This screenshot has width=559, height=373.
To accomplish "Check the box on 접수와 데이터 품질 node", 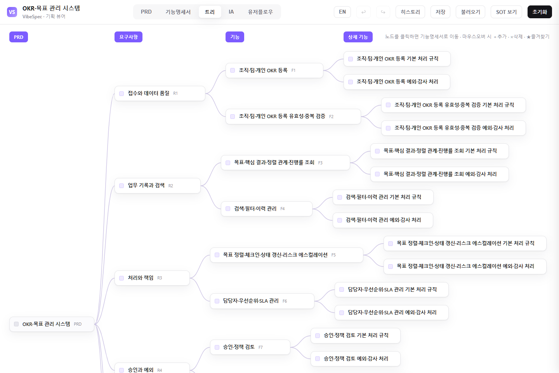I will (122, 94).
